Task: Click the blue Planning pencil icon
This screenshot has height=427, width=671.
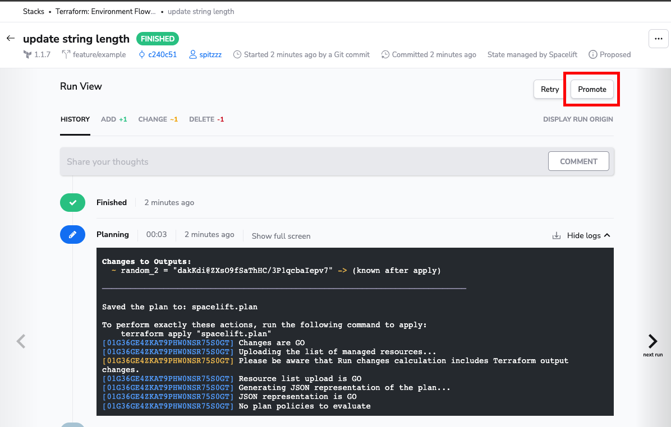Action: click(x=72, y=234)
